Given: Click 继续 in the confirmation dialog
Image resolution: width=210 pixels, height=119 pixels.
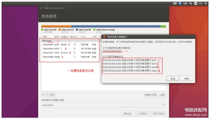Looking at the screenshot, I should (187, 78).
